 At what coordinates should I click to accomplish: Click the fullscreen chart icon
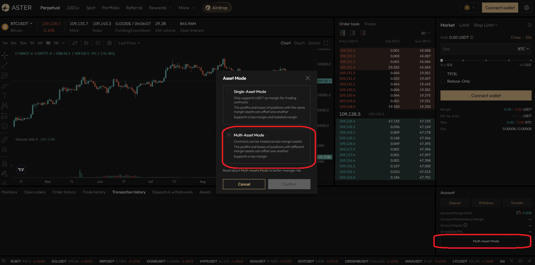pyautogui.click(x=326, y=43)
